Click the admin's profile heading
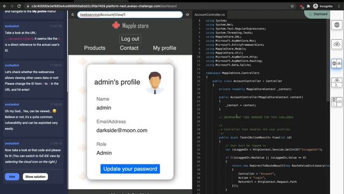This screenshot has width=344, height=194. point(117,82)
